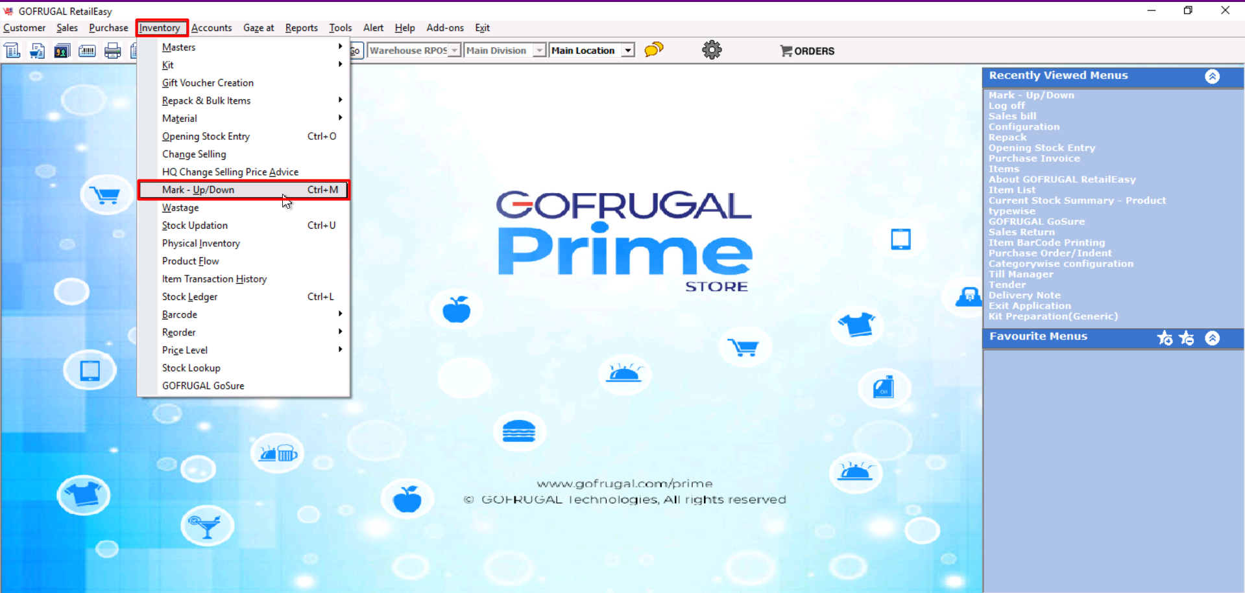This screenshot has width=1245, height=593.
Task: Expand the Material submenu
Action: [x=244, y=119]
